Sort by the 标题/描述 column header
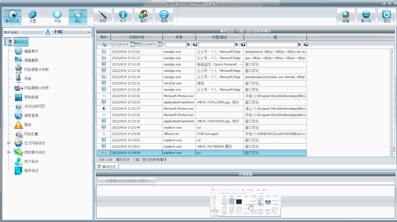This screenshot has width=397, height=222. [220, 37]
